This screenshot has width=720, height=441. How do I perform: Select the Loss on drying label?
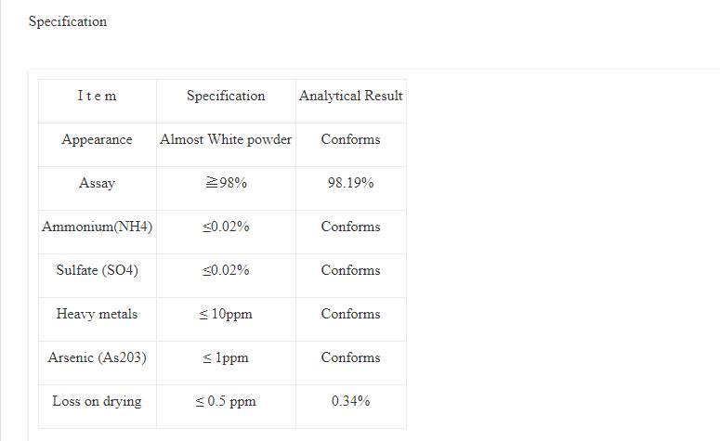click(x=97, y=401)
